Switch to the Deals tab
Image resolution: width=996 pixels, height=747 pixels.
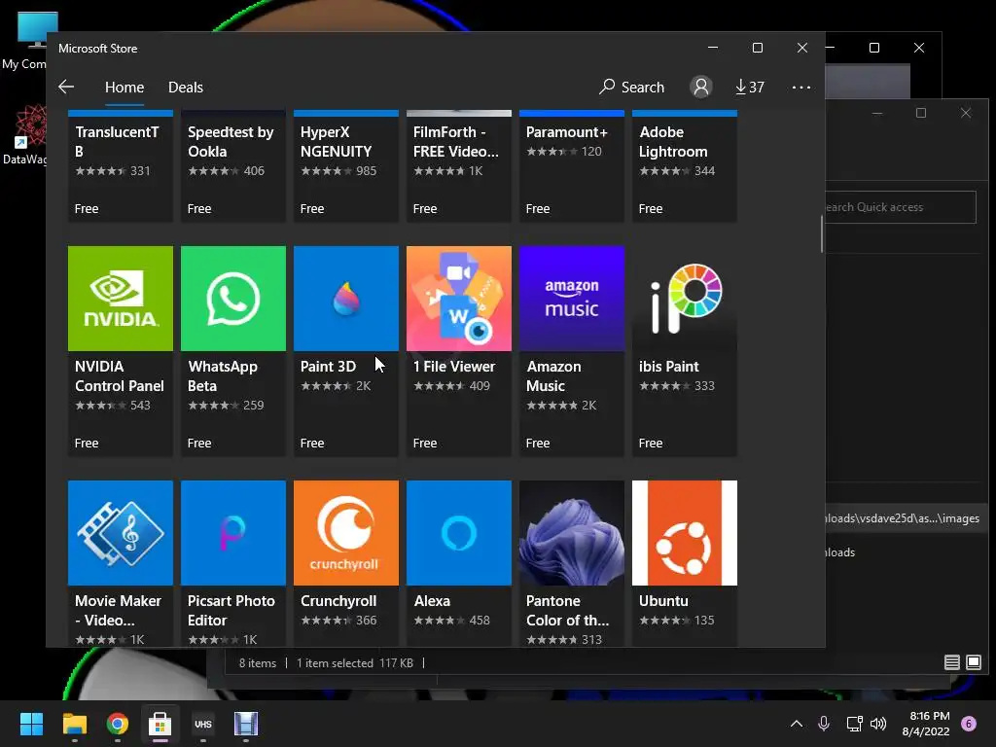tap(186, 87)
